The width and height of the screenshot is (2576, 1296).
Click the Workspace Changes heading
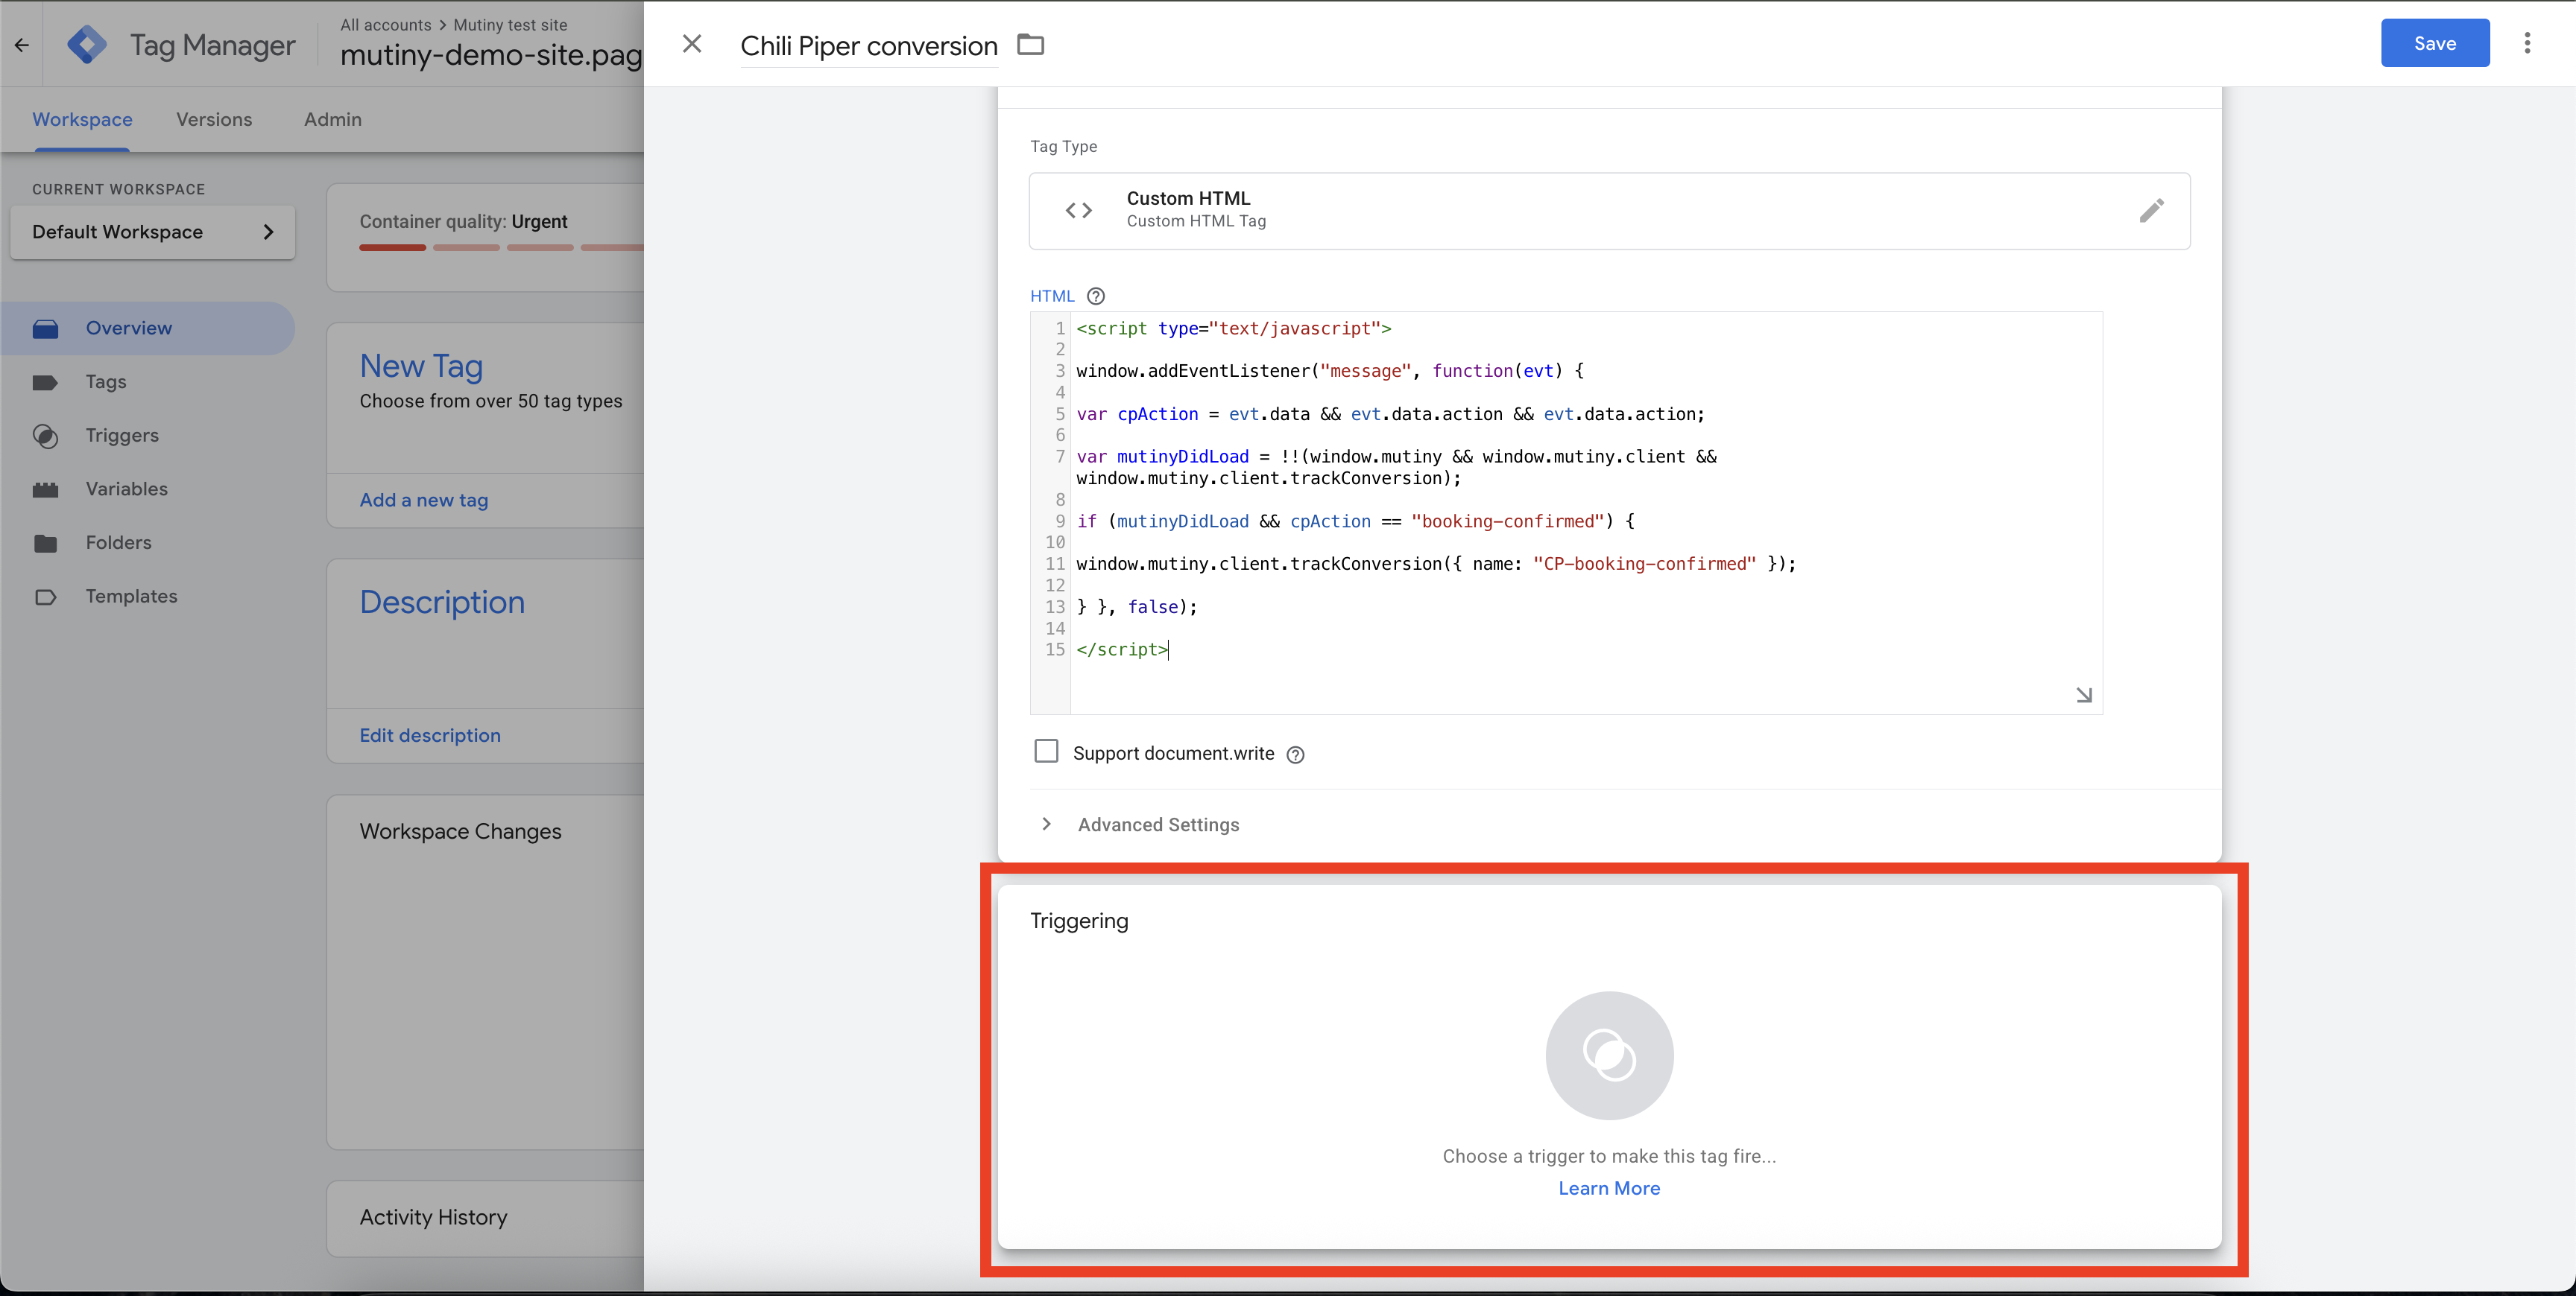[460, 831]
